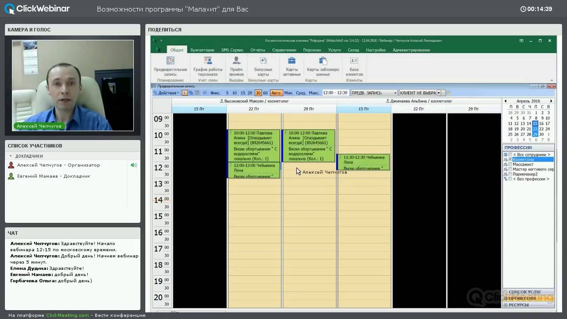Toggle the Авто. interval mode
567x319 pixels.
point(276,93)
